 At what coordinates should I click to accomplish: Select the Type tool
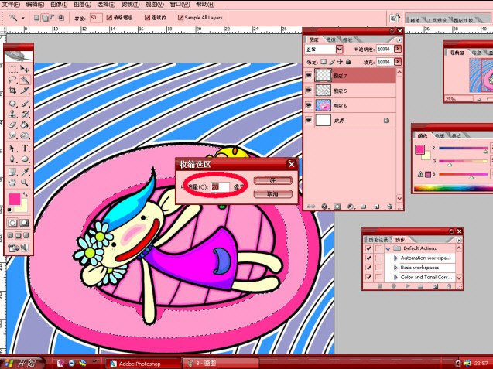click(x=25, y=148)
